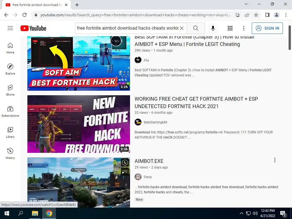Click the MahGamingM4 channel avatar
The height and width of the screenshot is (219, 292).
[x=138, y=122]
